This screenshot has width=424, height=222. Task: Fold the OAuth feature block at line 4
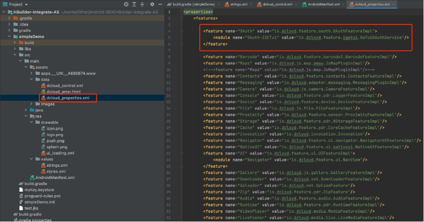[182, 31]
